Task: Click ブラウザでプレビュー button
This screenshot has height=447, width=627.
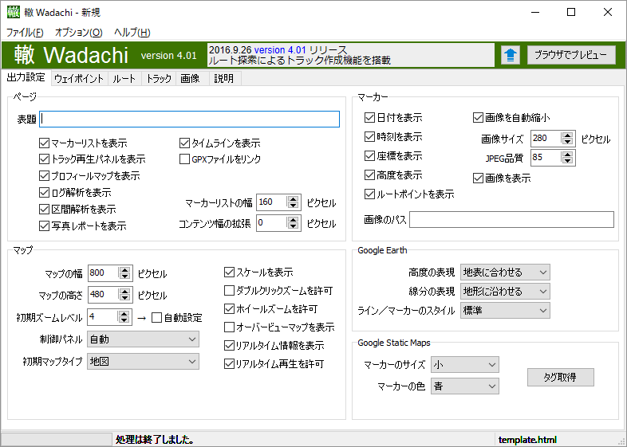Action: [571, 55]
